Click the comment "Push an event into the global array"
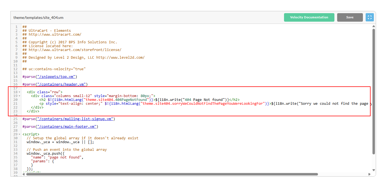Screen dimensions: 387x187 click(x=67, y=150)
